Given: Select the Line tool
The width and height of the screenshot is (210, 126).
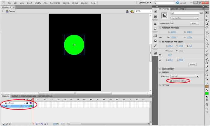Looking at the screenshot, I should click(207, 40).
